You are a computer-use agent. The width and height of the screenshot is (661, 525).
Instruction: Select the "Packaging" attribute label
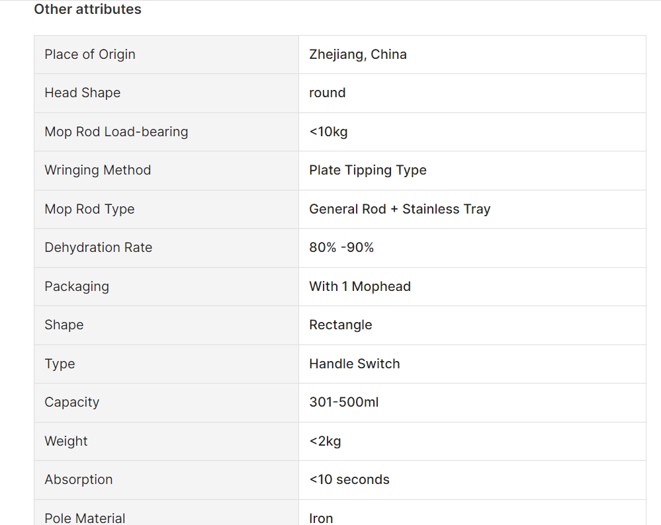77,286
